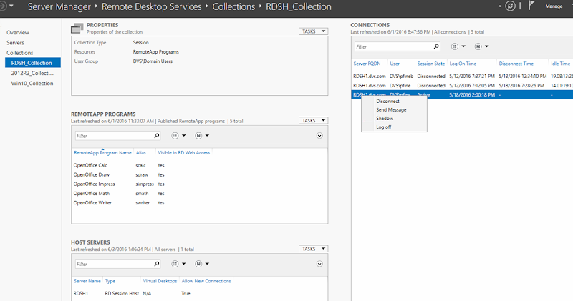
Task: Click search icon in RemoteApp Programs filter
Action: click(157, 136)
